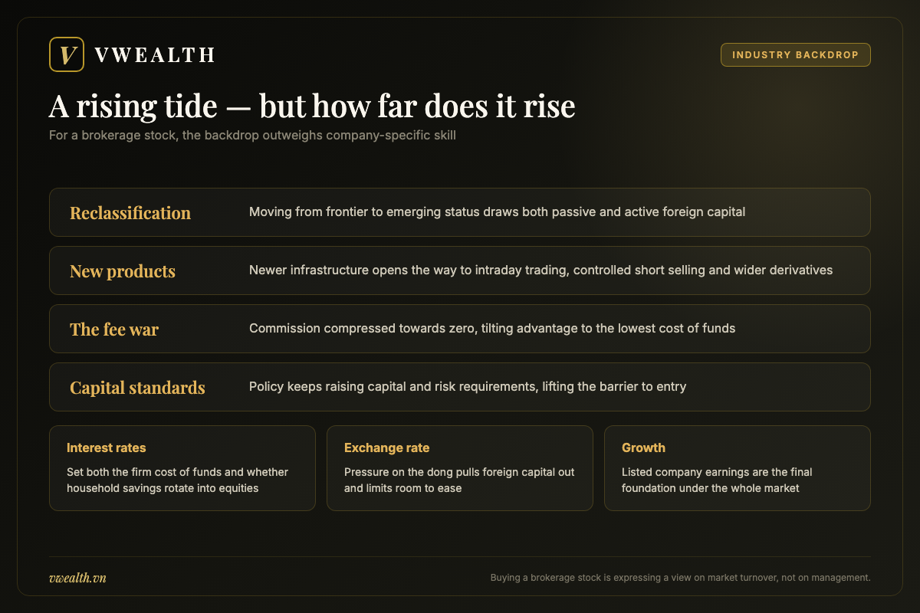Open the Exchange rate card
Viewport: 920px width, 613px height.
pos(460,468)
